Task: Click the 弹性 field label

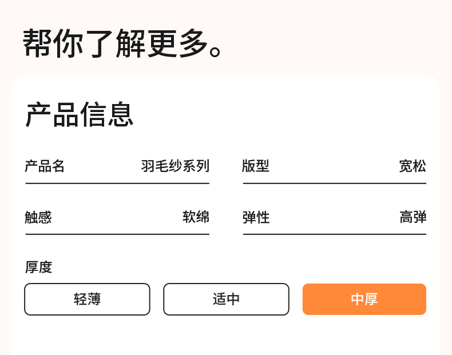Action: [x=256, y=217]
